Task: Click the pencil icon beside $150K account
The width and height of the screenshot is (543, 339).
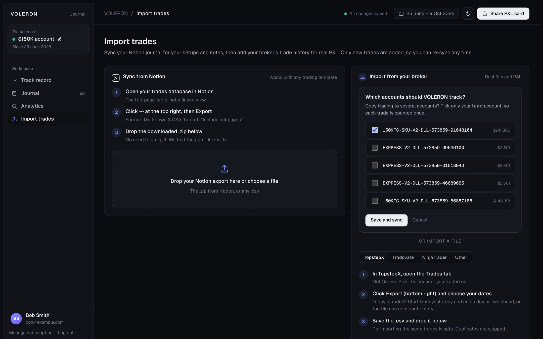Action: tap(60, 39)
